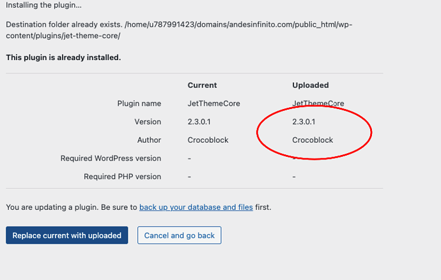441x280 pixels.
Task: Click the current JetThemeCore plugin name
Action: point(213,103)
